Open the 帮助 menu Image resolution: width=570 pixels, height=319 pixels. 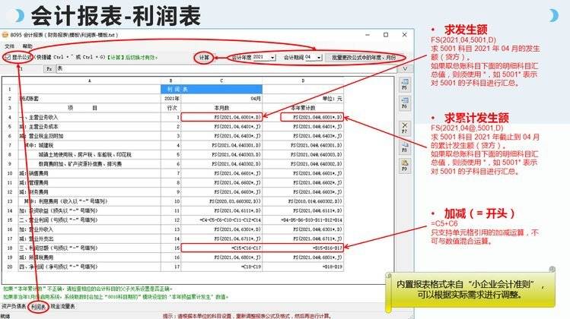(x=27, y=46)
